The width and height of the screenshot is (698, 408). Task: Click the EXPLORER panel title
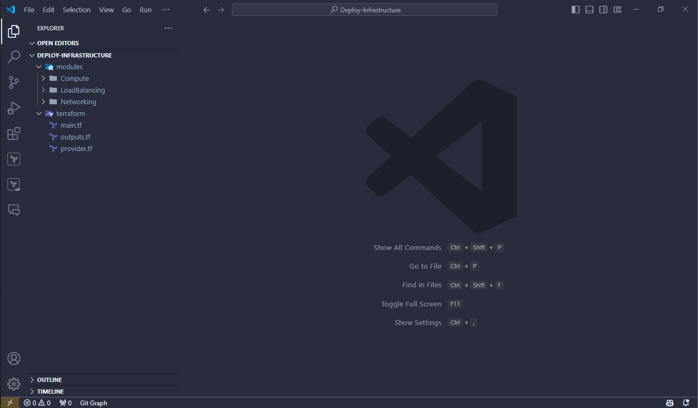[51, 28]
